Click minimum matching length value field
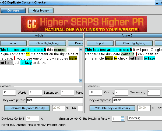162x132 pixels. [x=116, y=119]
